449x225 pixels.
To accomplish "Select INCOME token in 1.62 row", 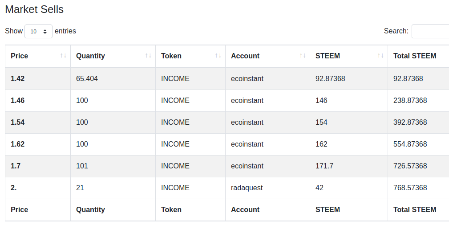I will 175,144.
